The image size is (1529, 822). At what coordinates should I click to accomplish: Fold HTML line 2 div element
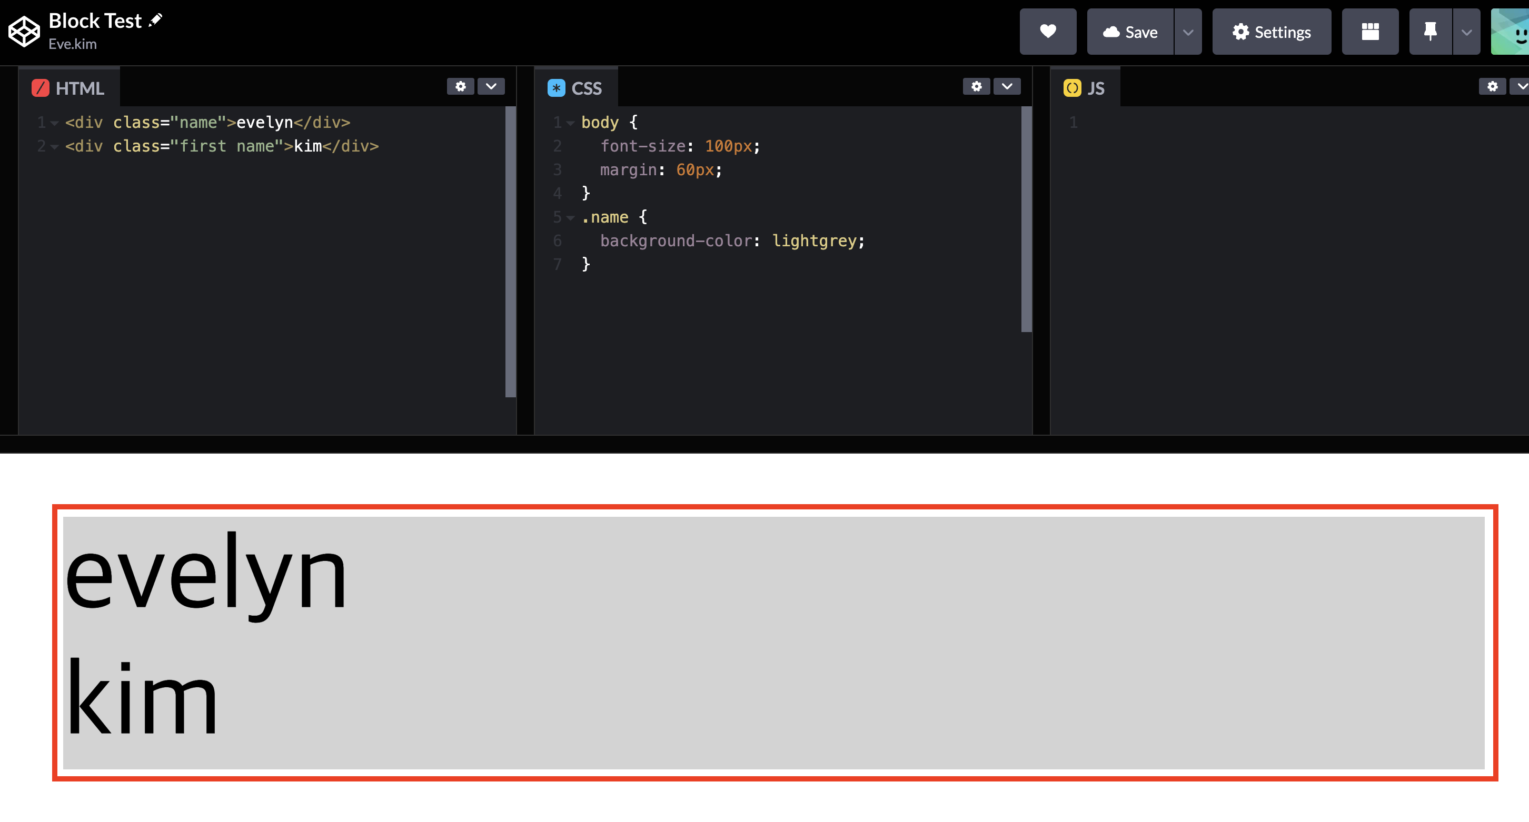pyautogui.click(x=55, y=147)
